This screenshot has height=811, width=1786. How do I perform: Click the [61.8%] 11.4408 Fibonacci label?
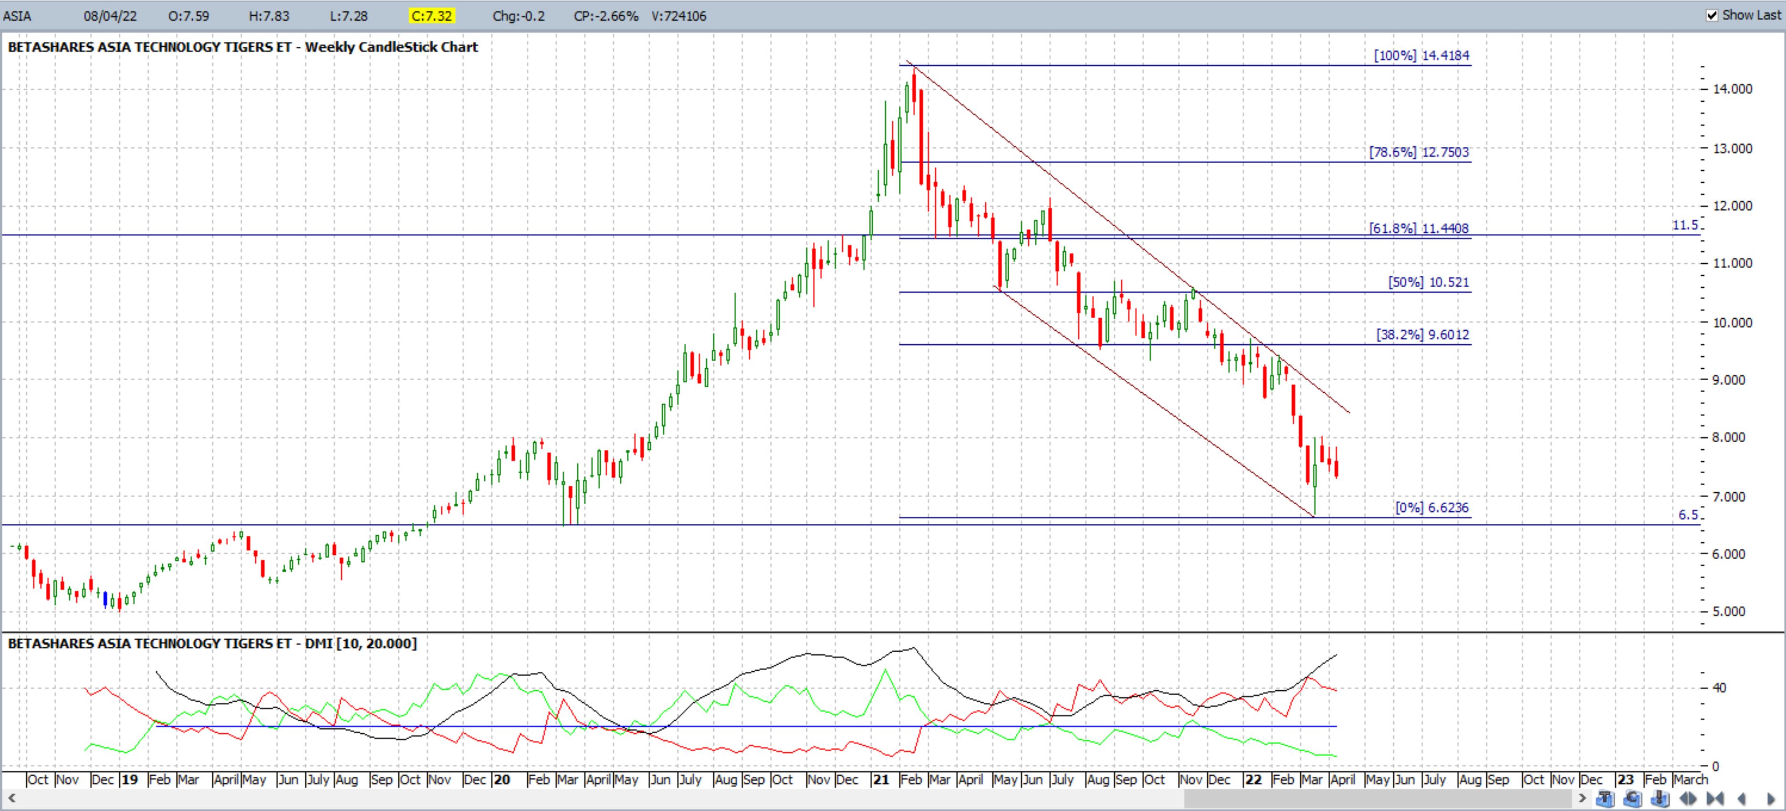point(1419,228)
